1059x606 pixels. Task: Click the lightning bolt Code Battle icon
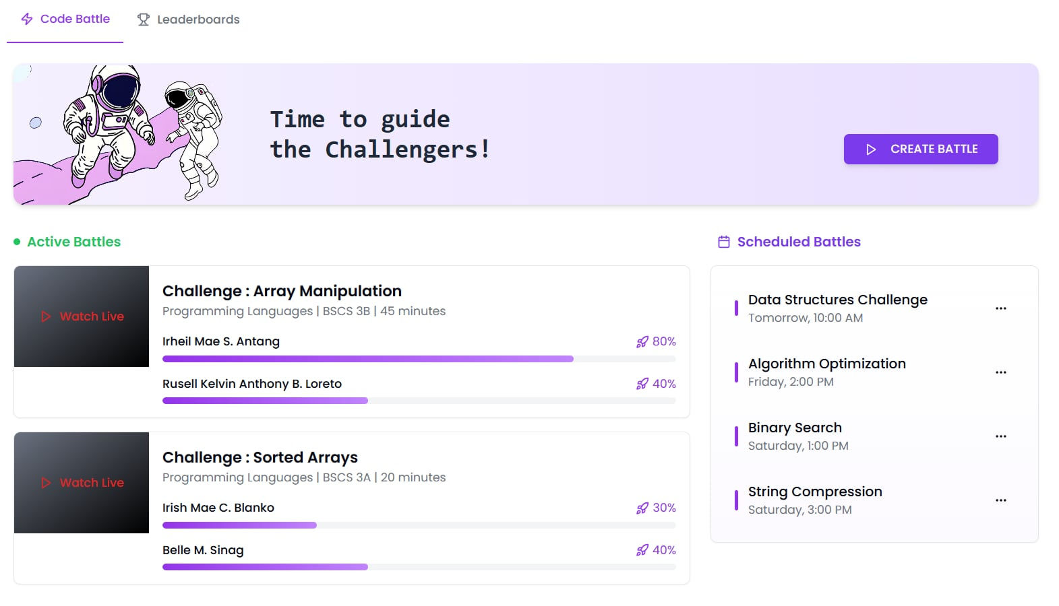(27, 19)
